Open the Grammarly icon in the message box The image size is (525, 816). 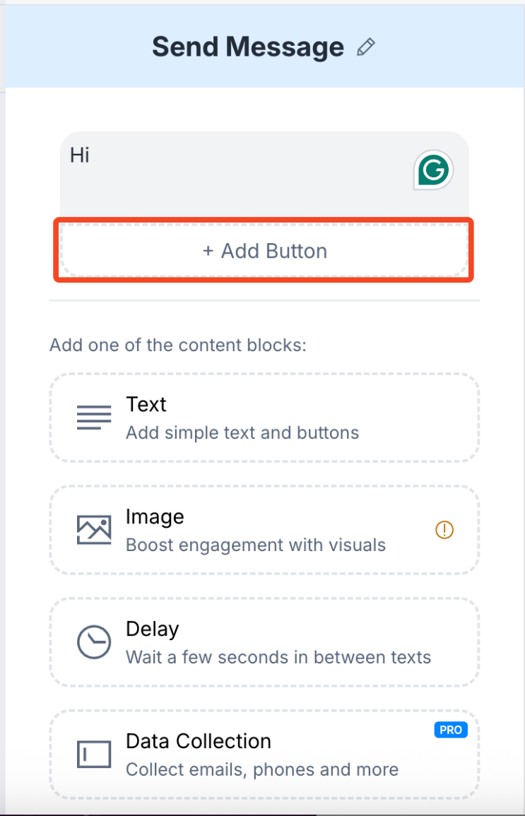point(433,170)
